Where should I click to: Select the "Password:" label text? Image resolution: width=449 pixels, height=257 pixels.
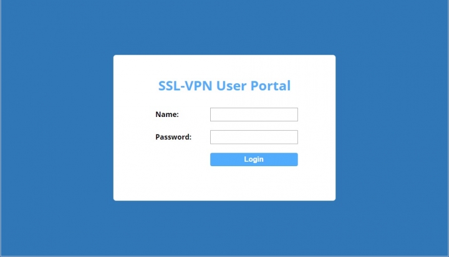(173, 137)
